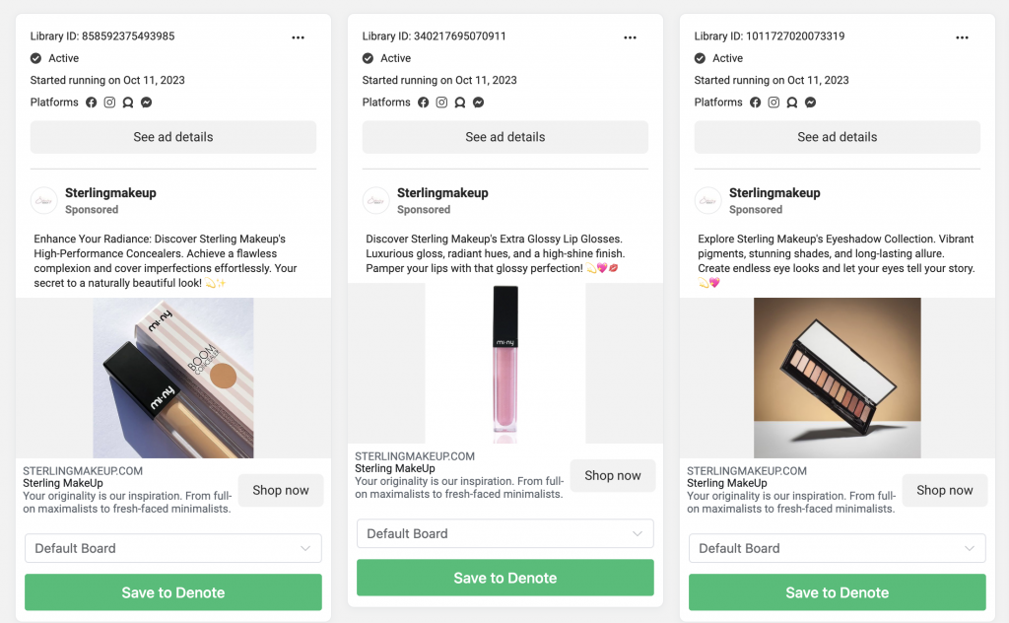Click the Facebook icon on the second ad
1009x623 pixels.
[x=421, y=102]
